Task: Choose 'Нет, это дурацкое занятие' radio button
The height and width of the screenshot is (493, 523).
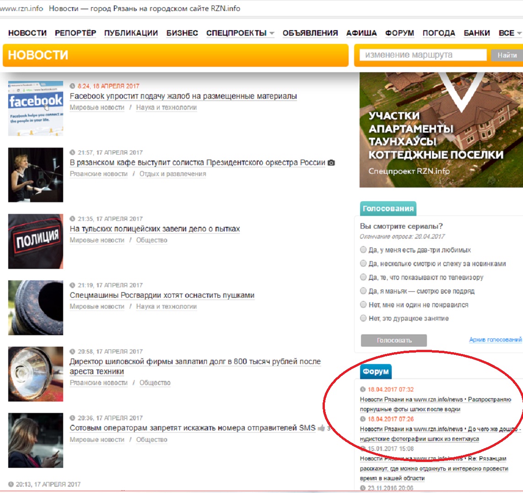Action: pyautogui.click(x=363, y=318)
